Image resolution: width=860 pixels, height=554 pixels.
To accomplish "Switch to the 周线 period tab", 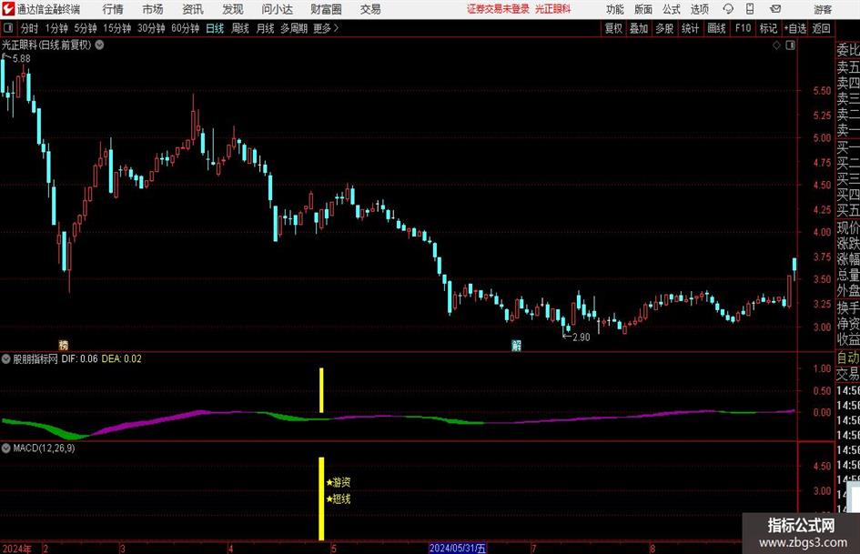I will coord(239,28).
